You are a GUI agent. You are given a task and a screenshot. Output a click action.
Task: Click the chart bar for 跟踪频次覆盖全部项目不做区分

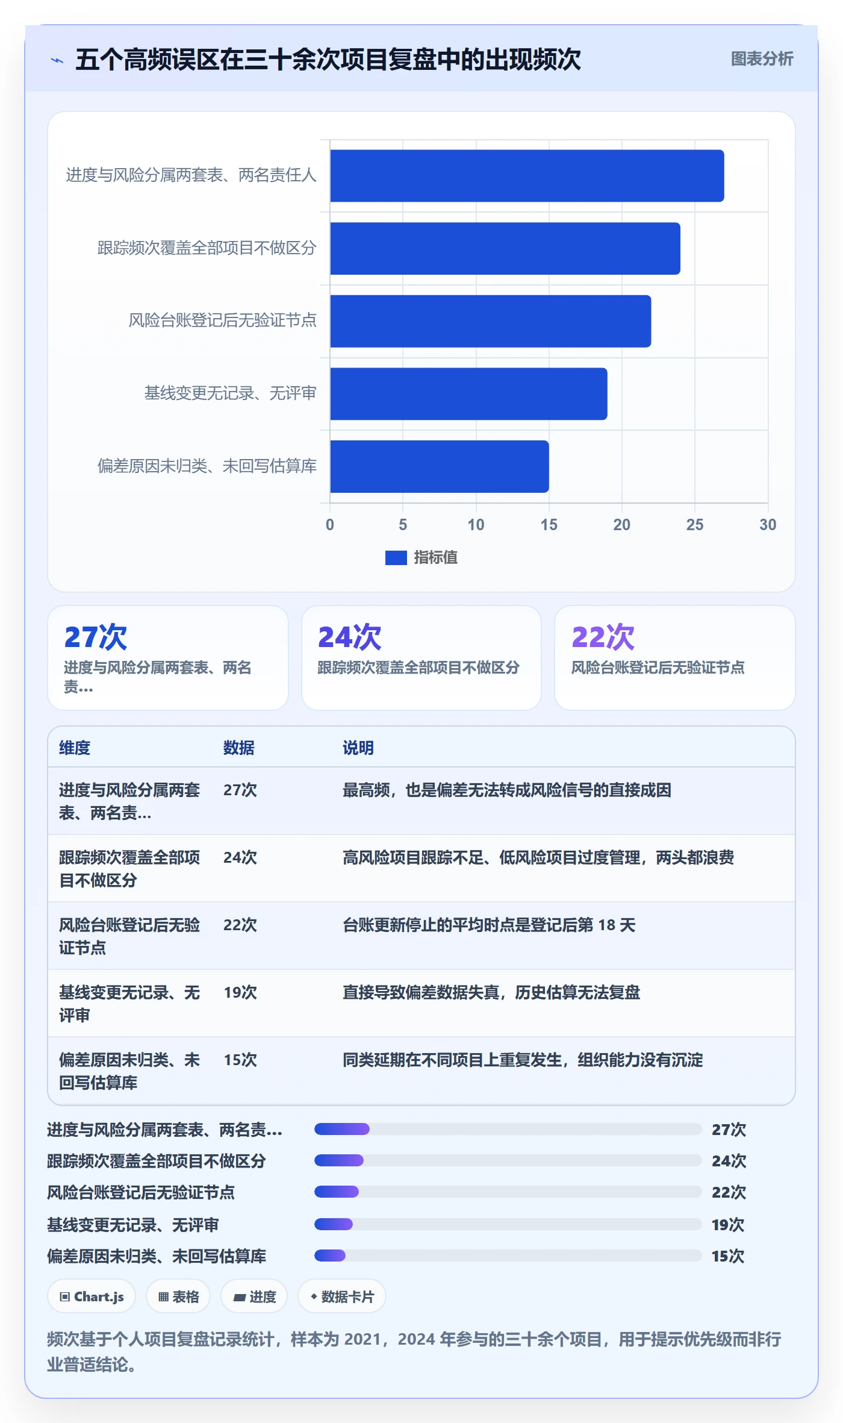[x=505, y=249]
